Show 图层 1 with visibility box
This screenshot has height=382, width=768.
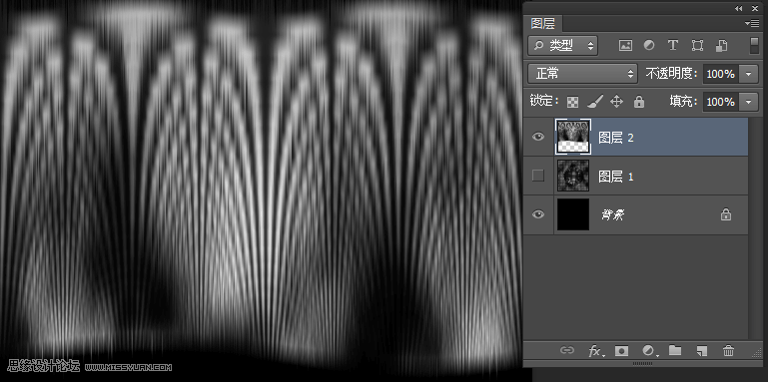(x=538, y=176)
